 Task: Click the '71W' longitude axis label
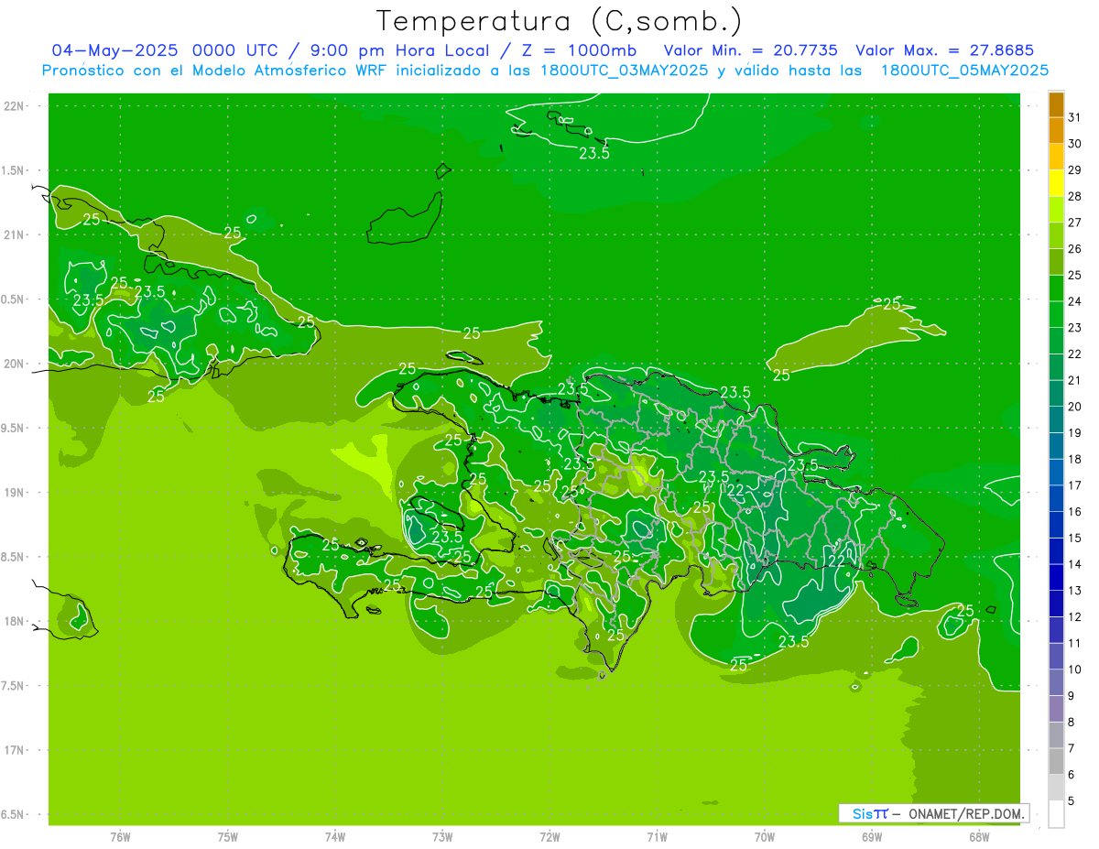coord(657,836)
